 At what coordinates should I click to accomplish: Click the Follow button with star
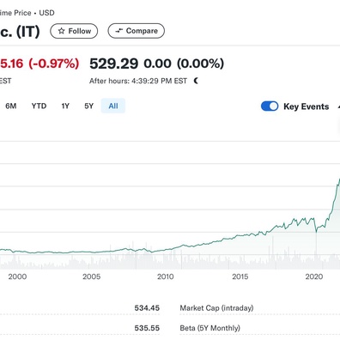[x=74, y=31]
